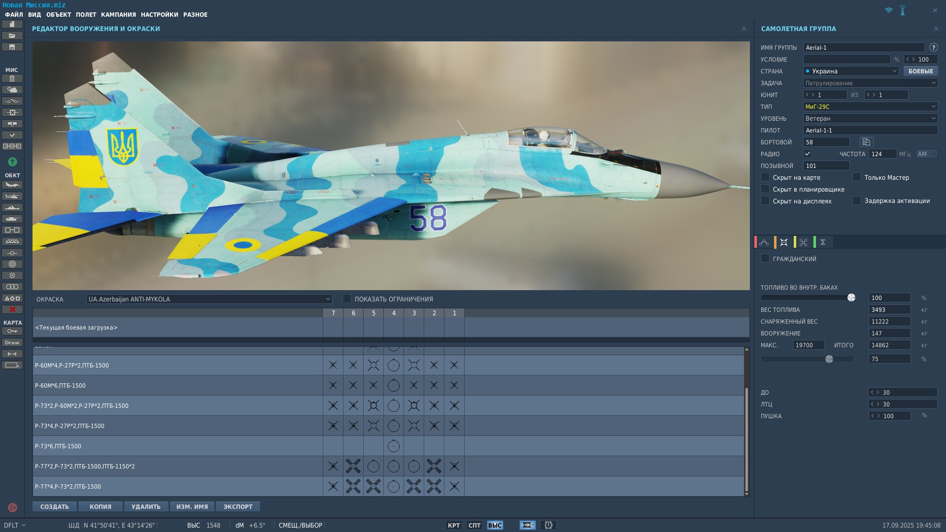Check the 'ГРАЖДАНСКИЙ' option

[x=765, y=259]
